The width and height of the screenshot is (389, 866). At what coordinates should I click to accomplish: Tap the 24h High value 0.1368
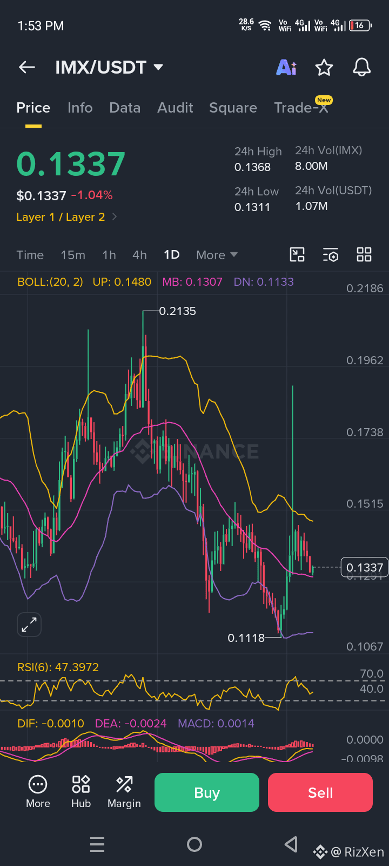click(252, 167)
